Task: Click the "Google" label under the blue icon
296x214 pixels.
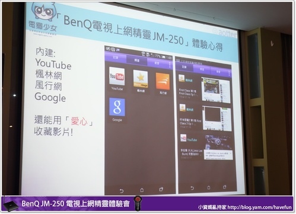Action: [117, 120]
